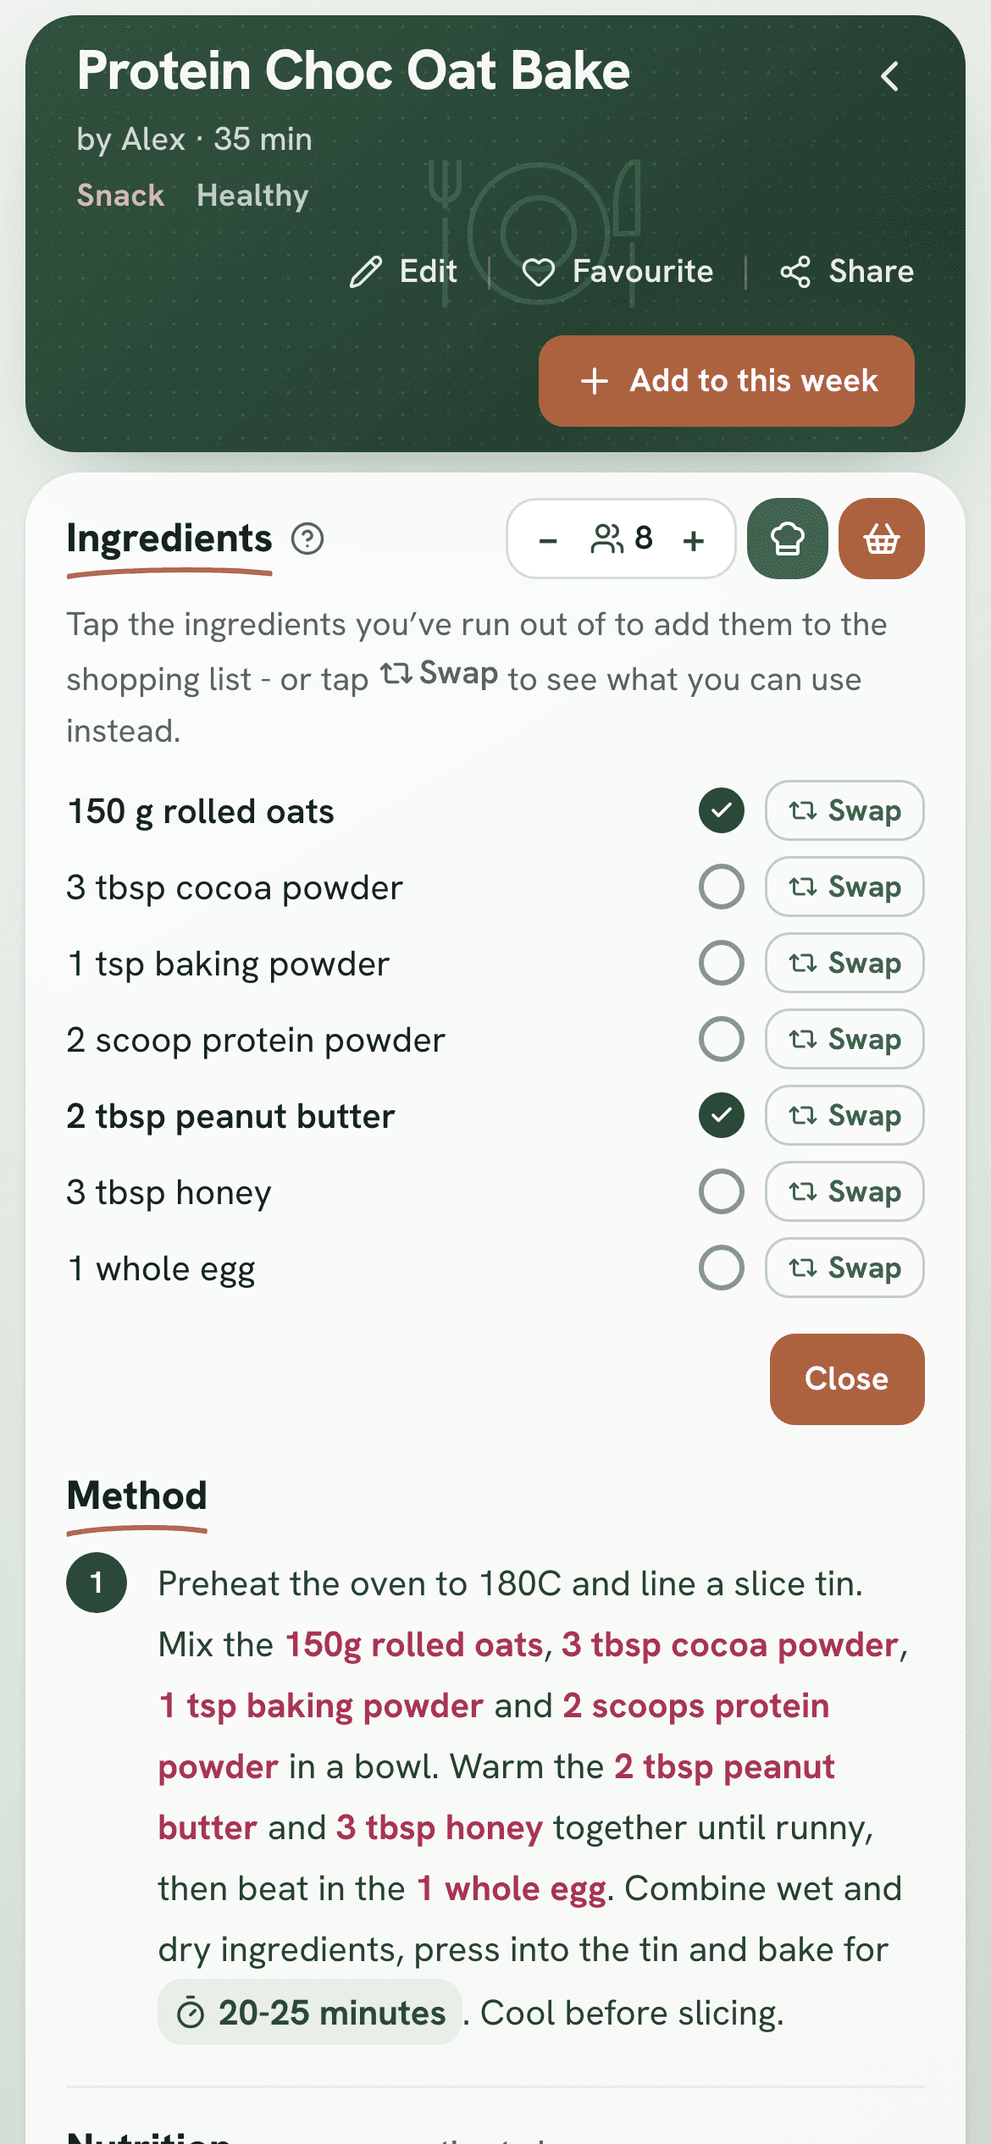
Task: Select the Snack tag
Action: point(120,196)
